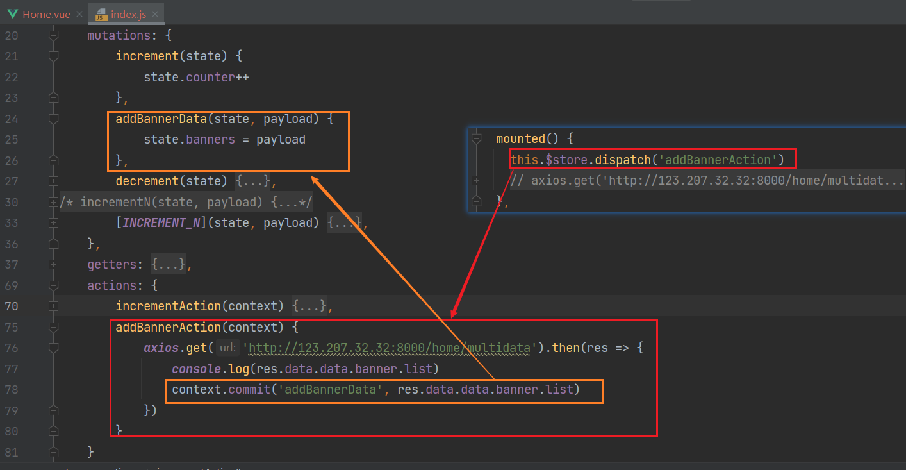Image resolution: width=906 pixels, height=470 pixels.
Task: Expand the folded incrementAction on line 70
Action: (53, 306)
